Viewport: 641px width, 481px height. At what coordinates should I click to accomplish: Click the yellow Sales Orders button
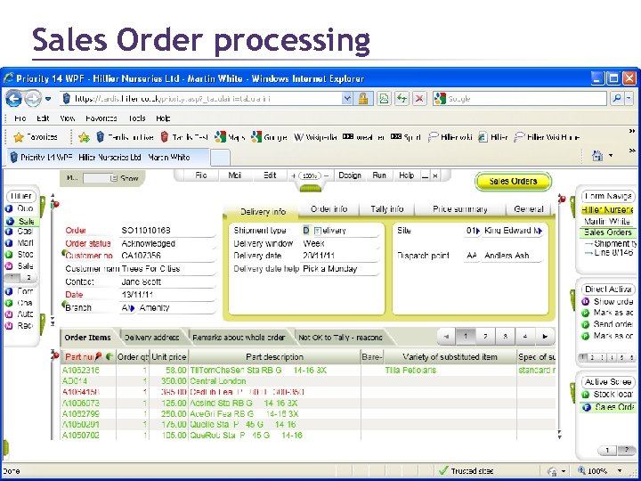[x=513, y=181]
